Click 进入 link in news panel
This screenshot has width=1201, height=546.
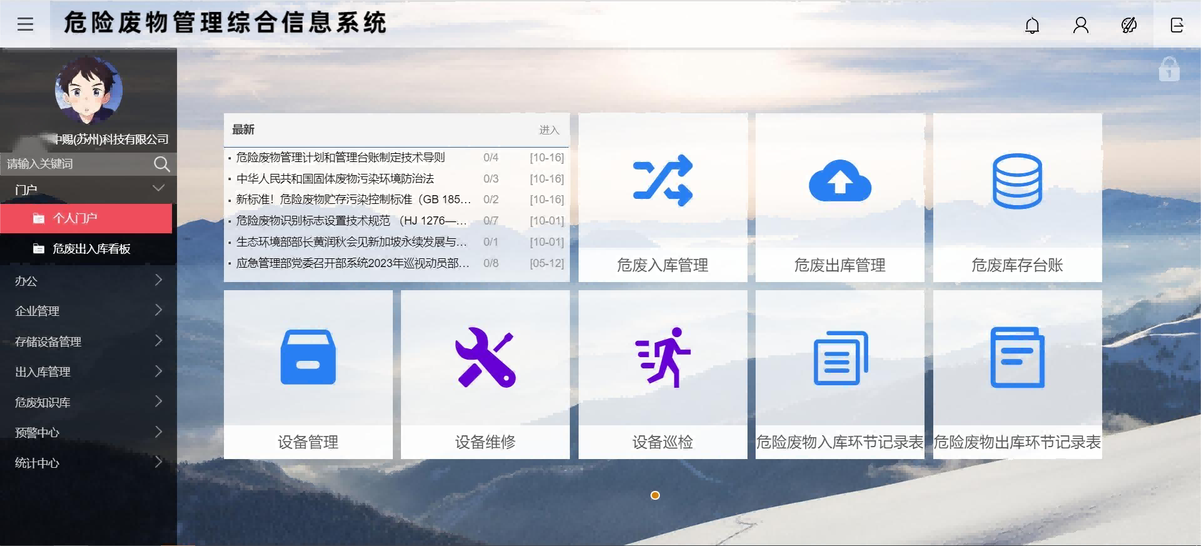[x=549, y=130]
